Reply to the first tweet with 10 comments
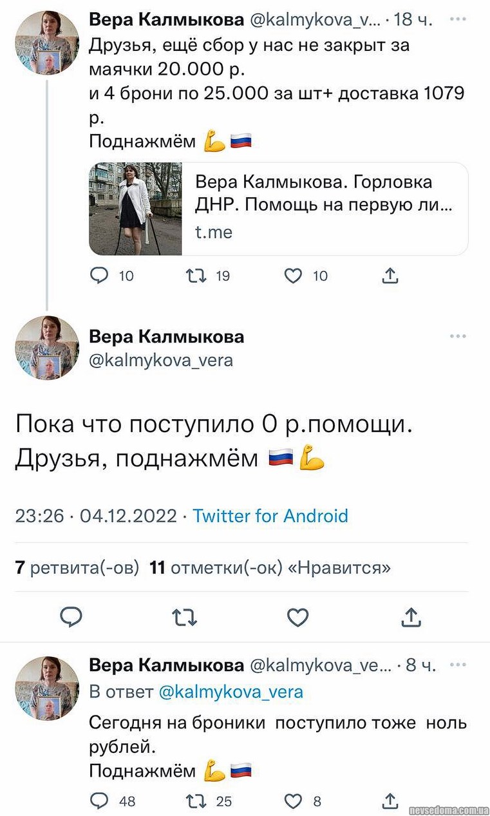Viewport: 490px width, 816px height. (99, 276)
